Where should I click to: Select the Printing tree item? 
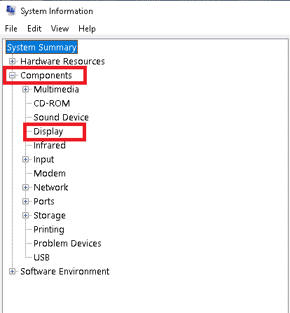pyautogui.click(x=49, y=230)
